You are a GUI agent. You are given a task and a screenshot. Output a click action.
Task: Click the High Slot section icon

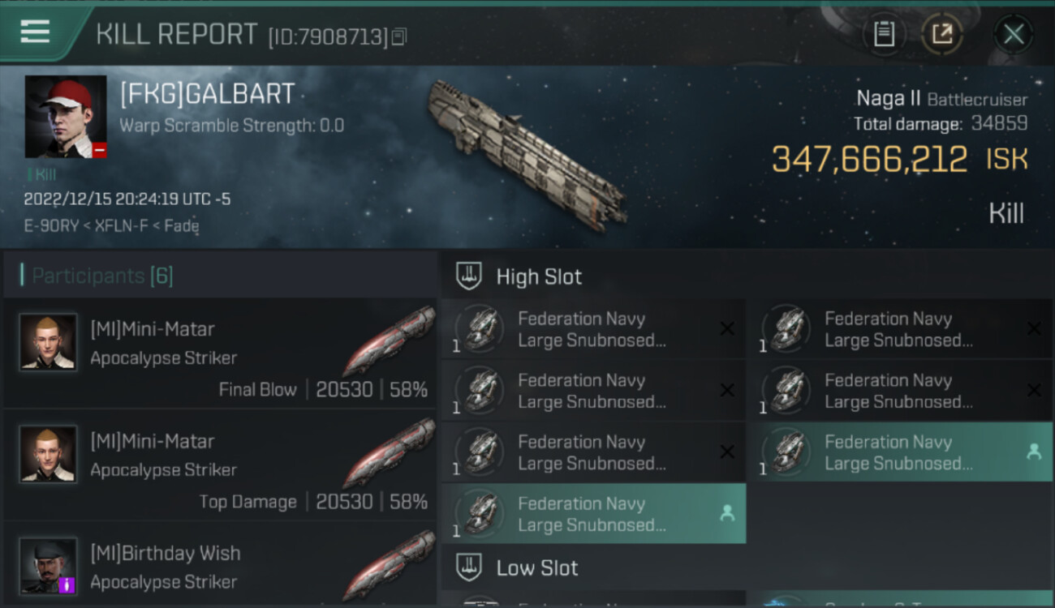tap(468, 276)
